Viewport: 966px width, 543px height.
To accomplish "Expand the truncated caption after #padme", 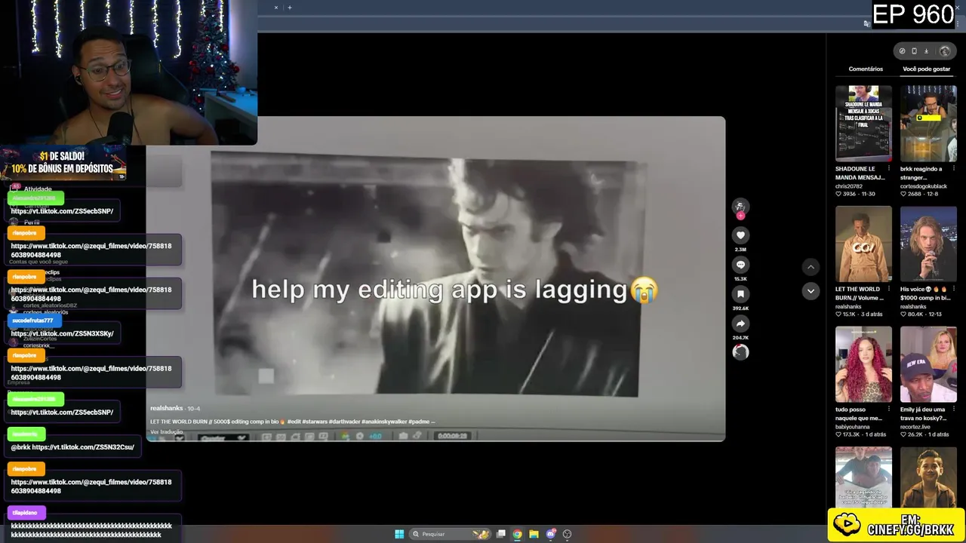I will tap(433, 422).
